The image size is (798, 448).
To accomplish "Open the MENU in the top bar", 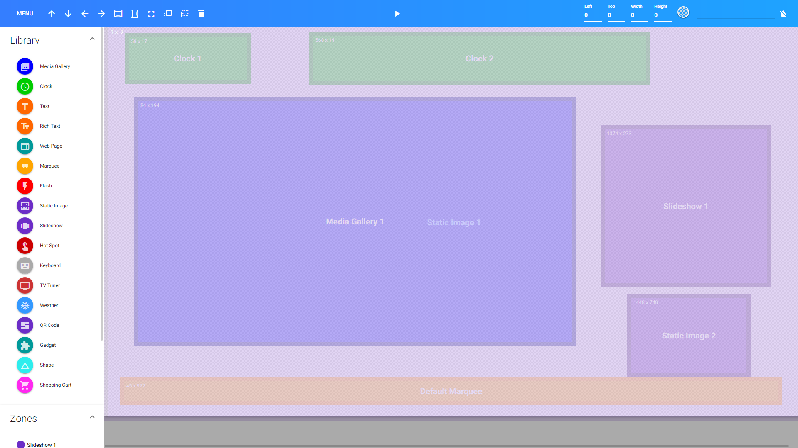I will (25, 14).
